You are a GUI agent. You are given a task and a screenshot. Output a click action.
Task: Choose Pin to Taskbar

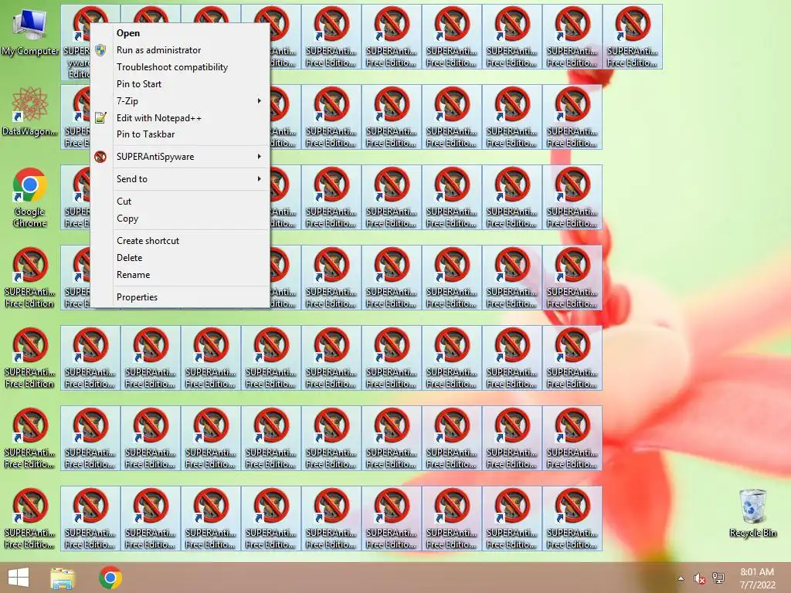pos(181,134)
